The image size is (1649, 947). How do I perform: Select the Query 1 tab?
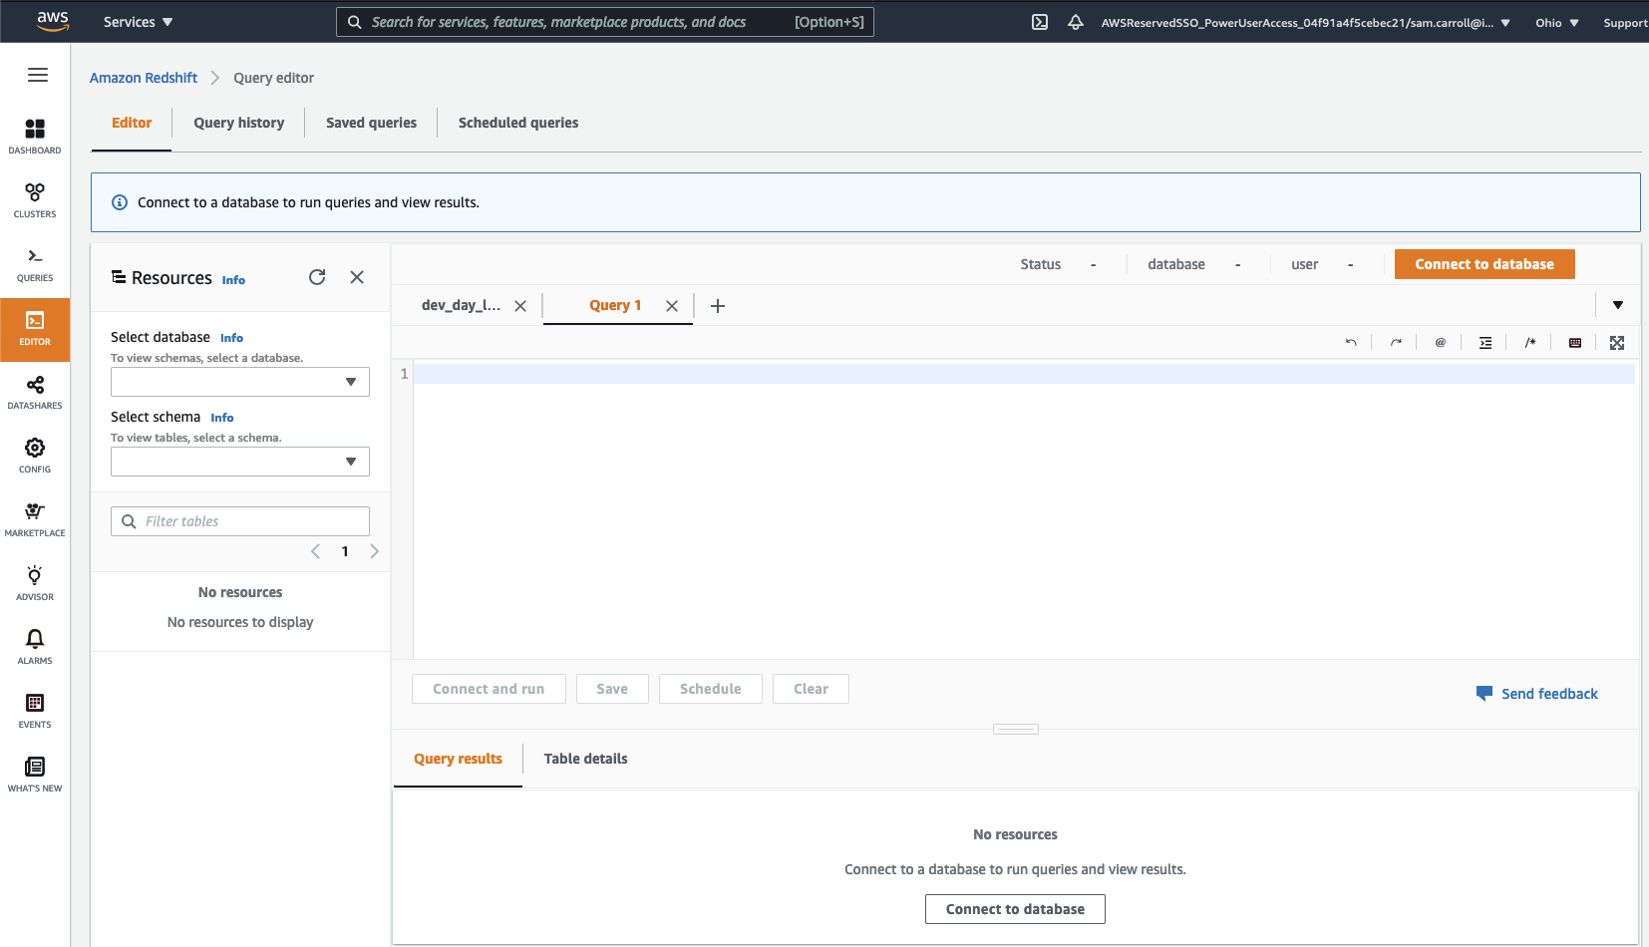coord(615,305)
